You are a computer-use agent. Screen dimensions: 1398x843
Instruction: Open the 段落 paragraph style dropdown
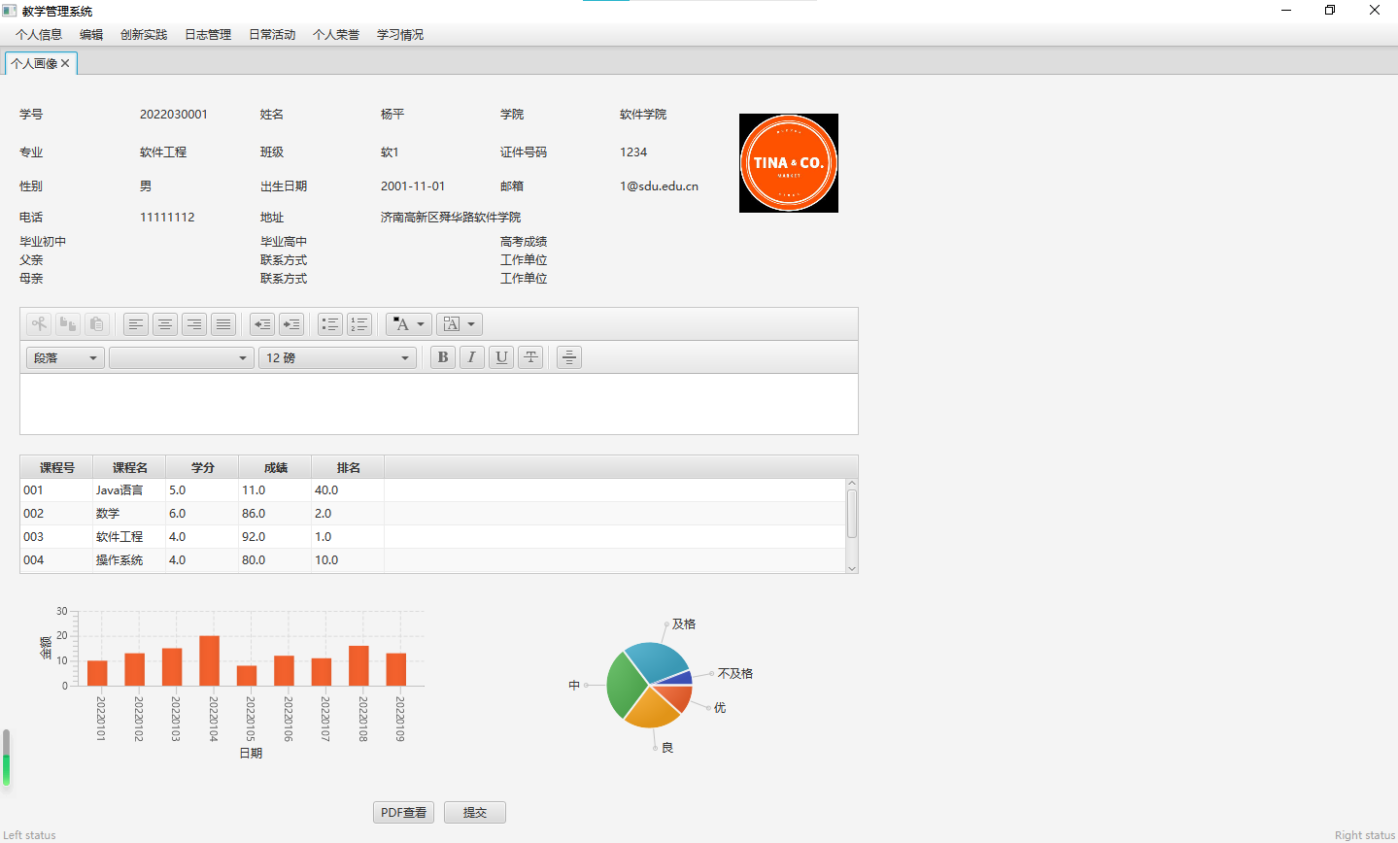65,358
